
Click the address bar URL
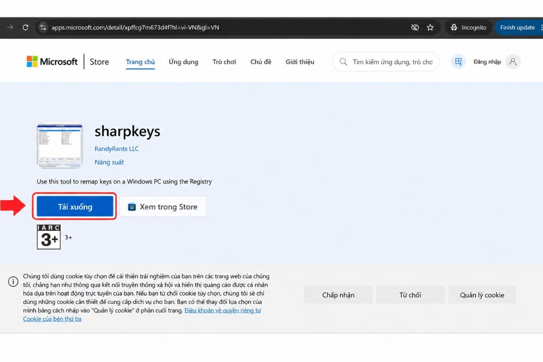135,28
